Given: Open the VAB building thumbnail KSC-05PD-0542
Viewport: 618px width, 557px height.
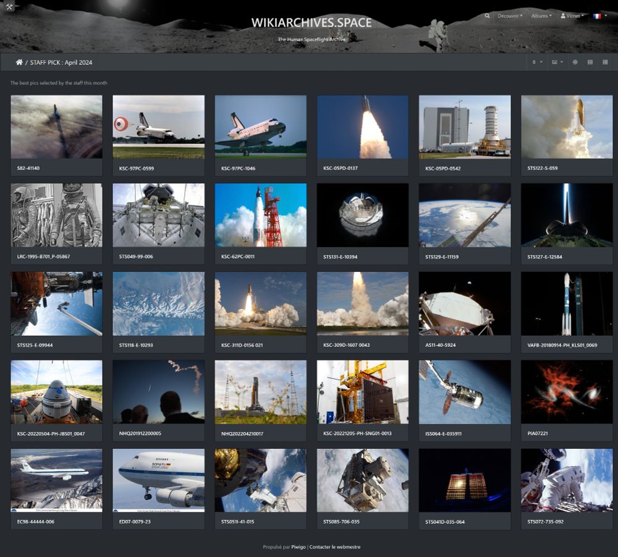Looking at the screenshot, I should (465, 127).
